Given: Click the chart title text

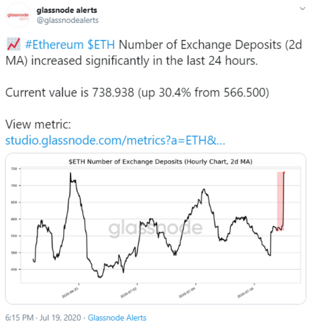Looking at the screenshot, I should tap(161, 162).
